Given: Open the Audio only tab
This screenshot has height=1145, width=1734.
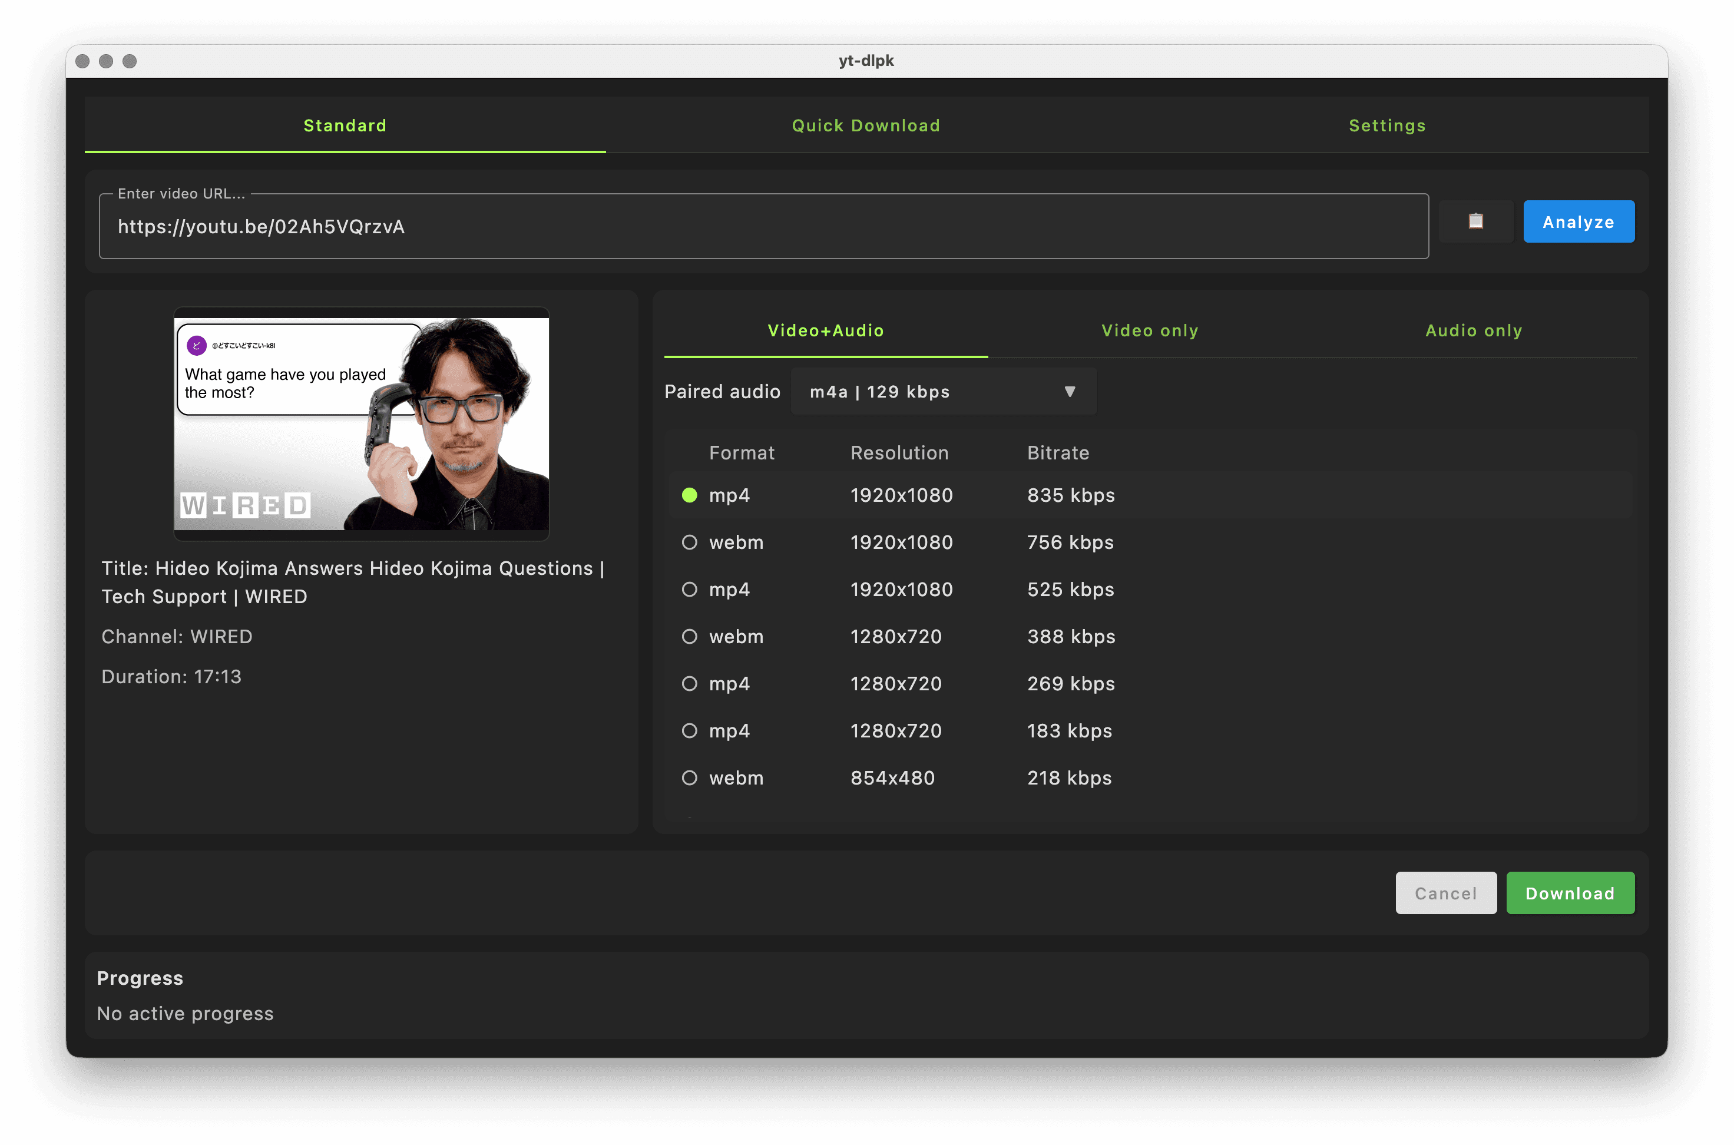Looking at the screenshot, I should pyautogui.click(x=1474, y=331).
